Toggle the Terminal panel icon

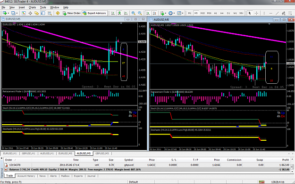(43, 13)
